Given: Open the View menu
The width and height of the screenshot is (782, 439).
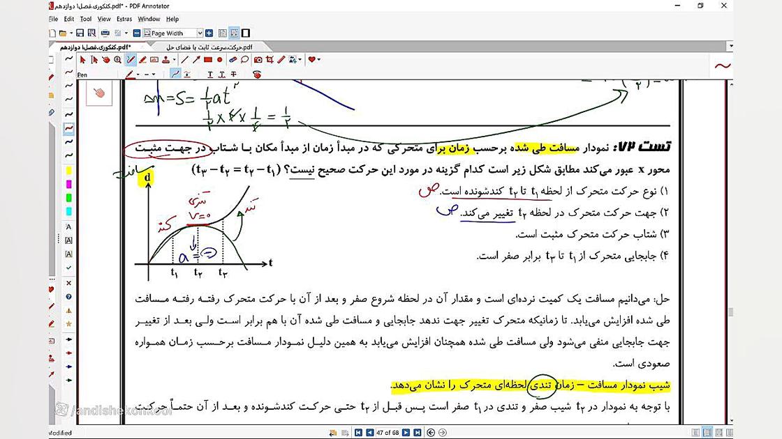Looking at the screenshot, I should coord(104,19).
